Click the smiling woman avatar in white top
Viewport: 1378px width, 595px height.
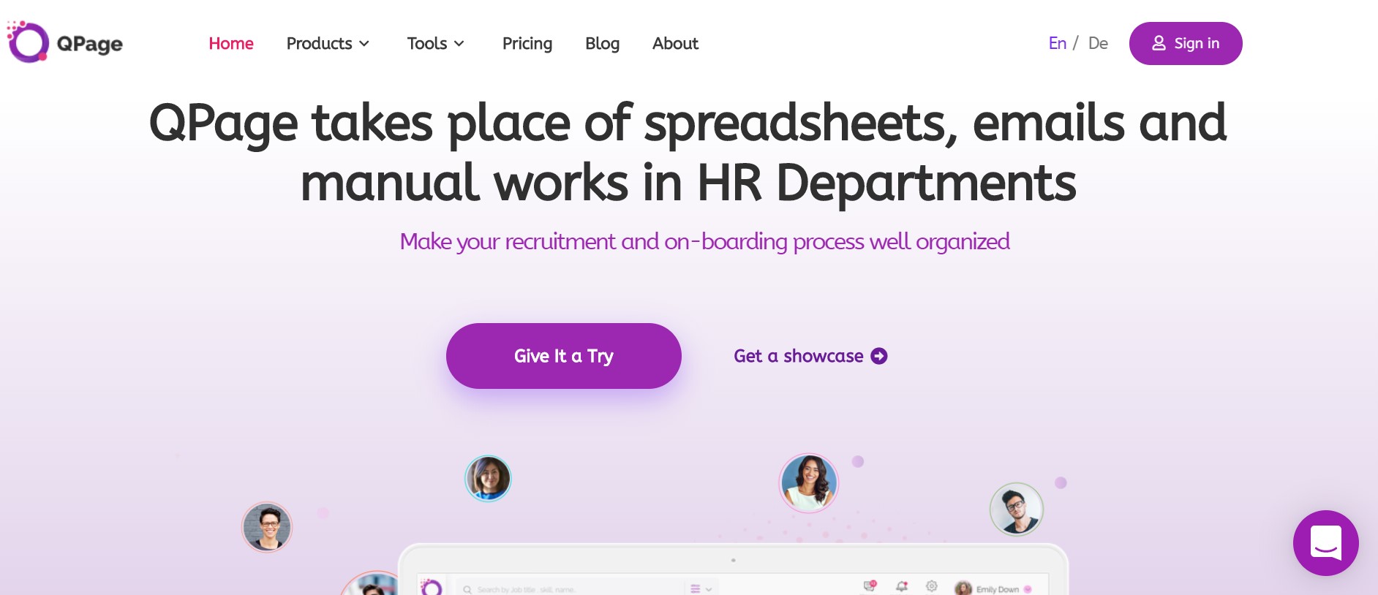click(x=808, y=483)
